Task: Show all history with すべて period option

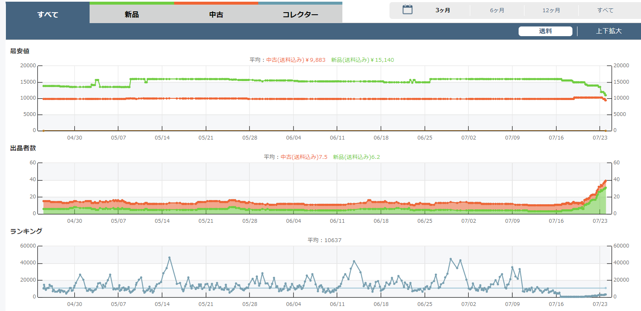Action: [x=605, y=11]
